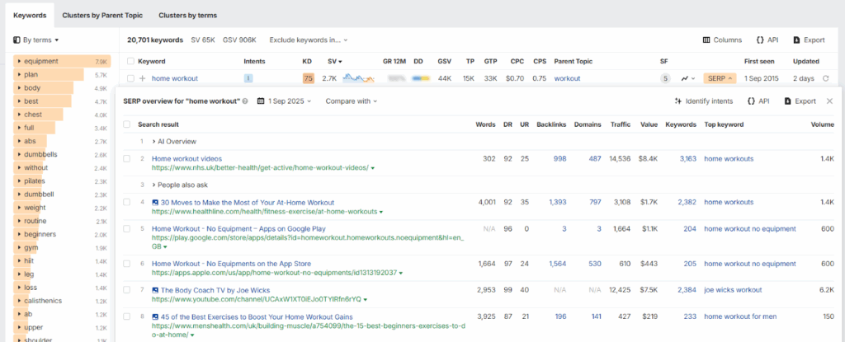
Task: Click API in SERP overview panel
Action: coord(758,101)
